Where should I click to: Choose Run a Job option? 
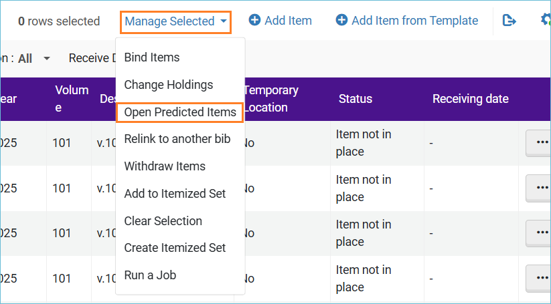pyautogui.click(x=150, y=275)
